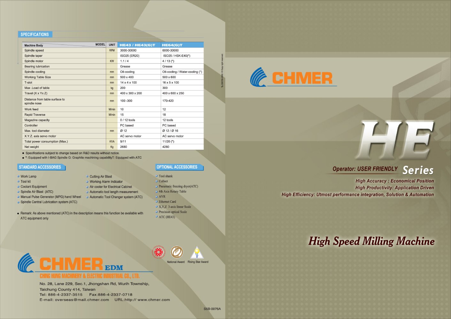Screen dimensions: 451x319
Task: Click the 'Work Lamp' accessory item
Action: pos(28,176)
